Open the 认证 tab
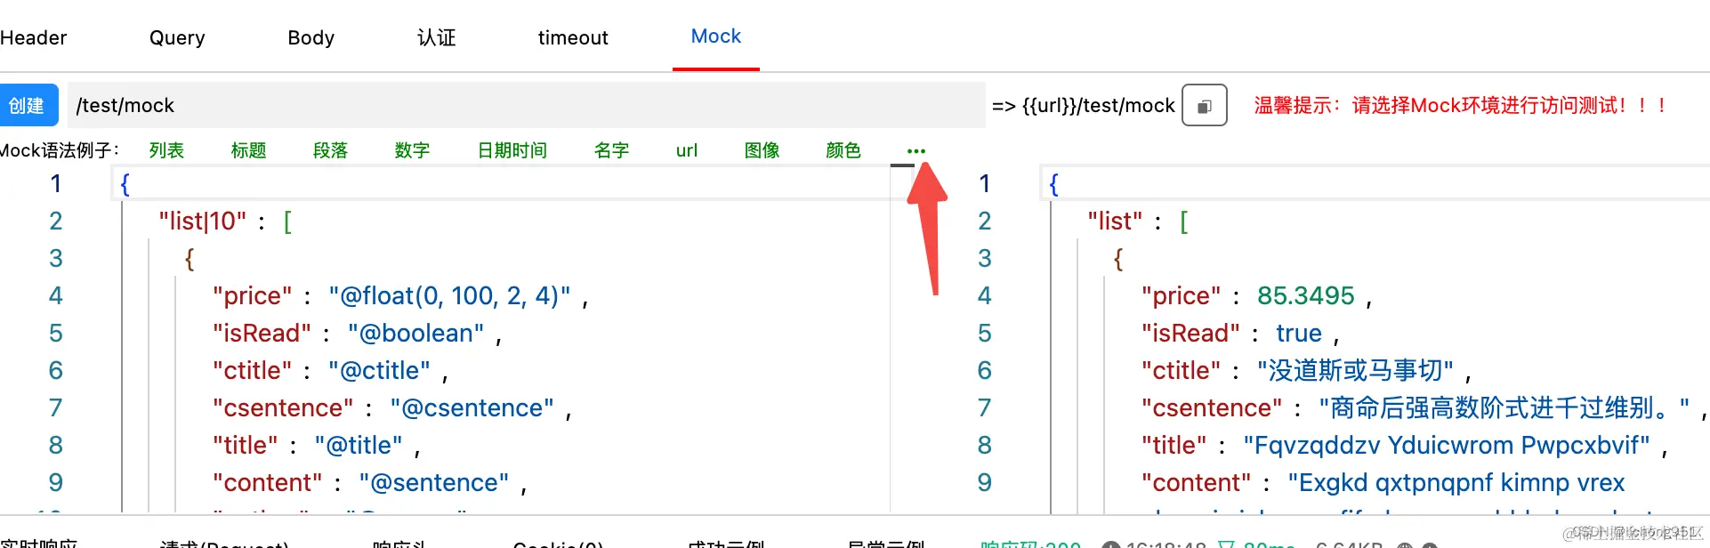The image size is (1710, 548). [x=437, y=37]
